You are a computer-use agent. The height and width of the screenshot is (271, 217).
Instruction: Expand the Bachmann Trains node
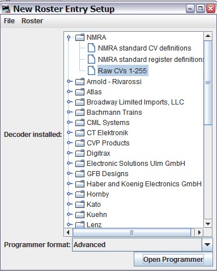tap(70, 112)
